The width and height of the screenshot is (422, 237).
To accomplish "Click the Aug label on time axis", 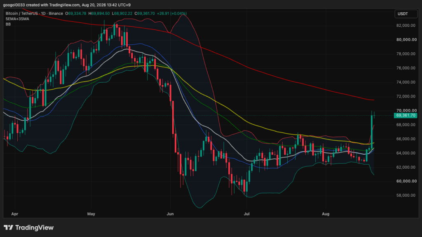I will point(326,214).
